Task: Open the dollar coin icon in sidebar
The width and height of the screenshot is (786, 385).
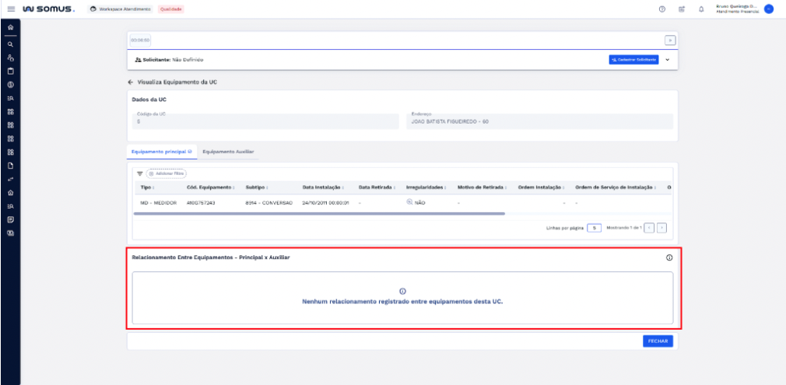Action: click(11, 85)
